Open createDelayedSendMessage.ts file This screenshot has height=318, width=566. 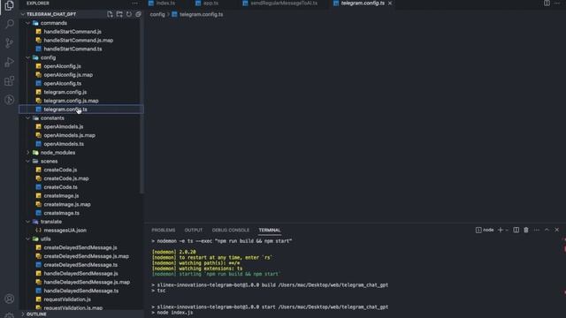click(x=80, y=265)
